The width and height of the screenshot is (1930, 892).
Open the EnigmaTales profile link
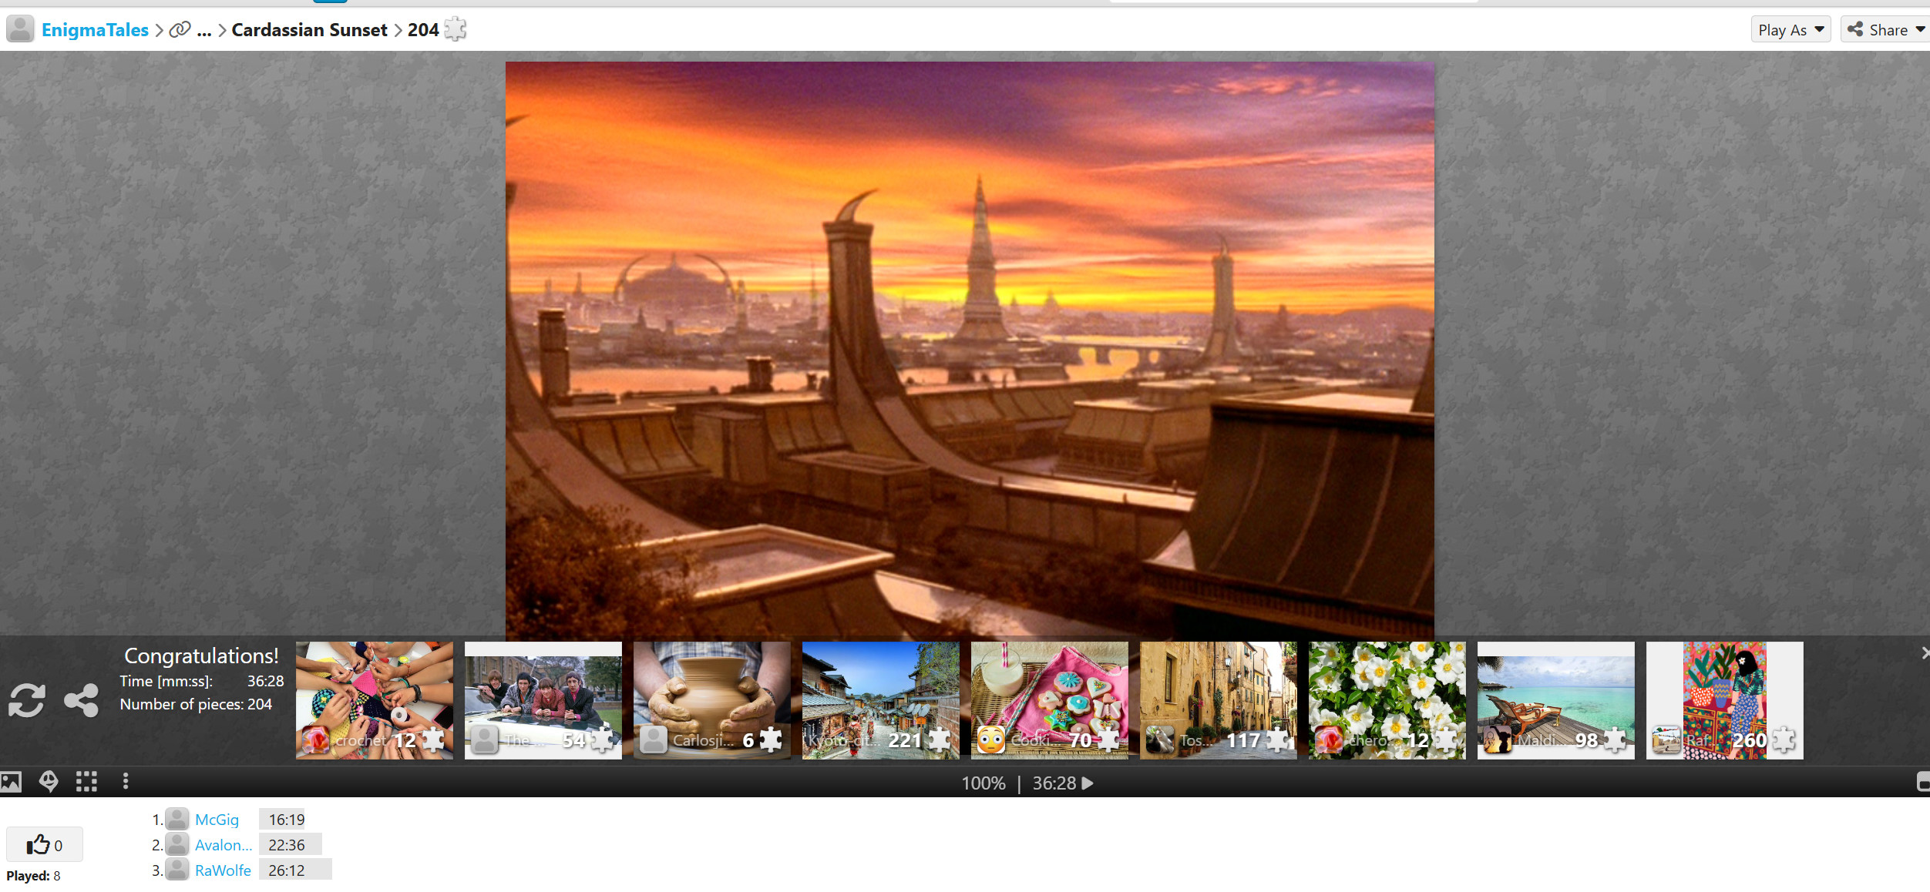pos(95,30)
